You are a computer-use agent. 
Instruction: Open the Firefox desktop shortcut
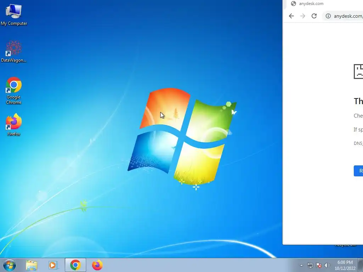(x=14, y=124)
